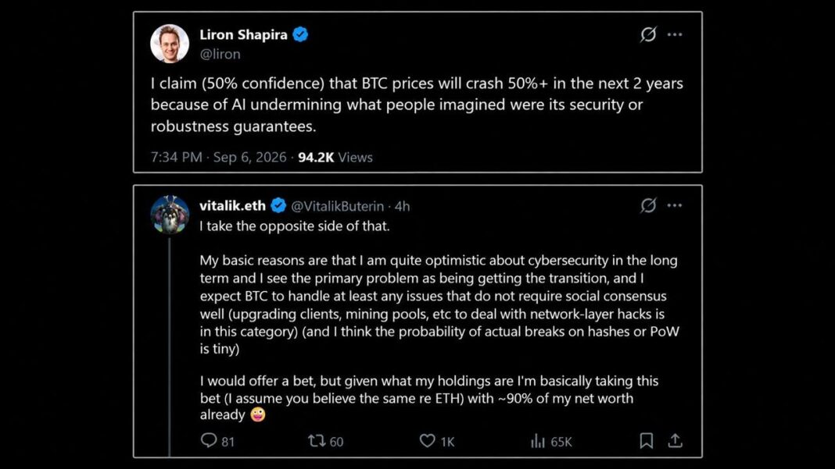
Task: Open more options menu on Liron's tweet
Action: coord(675,34)
